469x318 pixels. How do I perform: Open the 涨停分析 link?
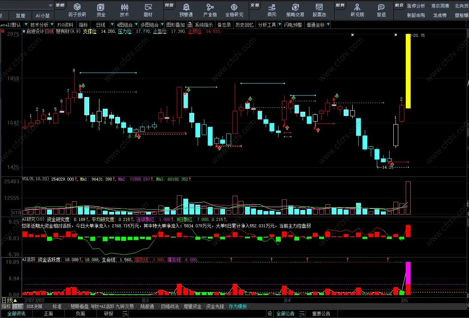point(416,6)
